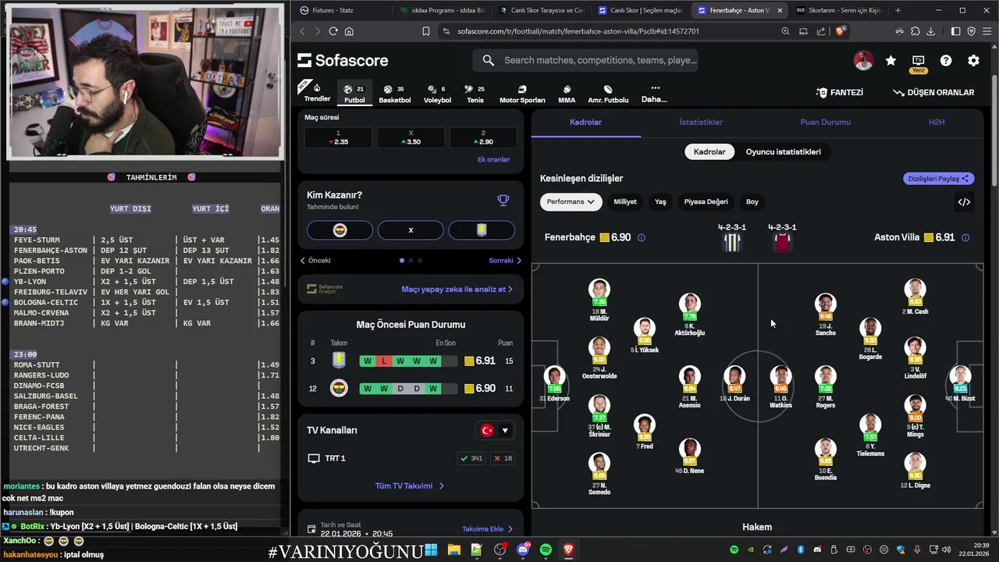
Task: Open the Trendler sports category
Action: pos(317,94)
